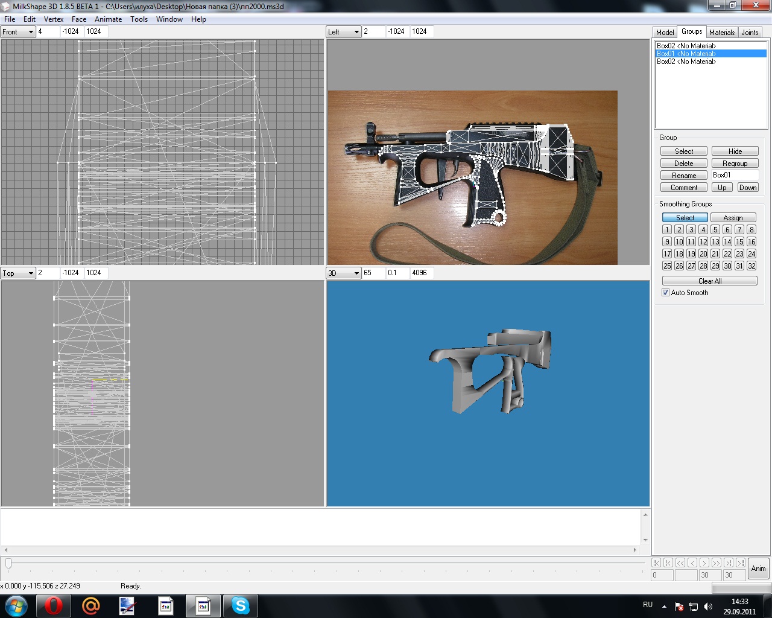Viewport: 772px width, 618px height.
Task: Select the first Box02 group in list
Action: (x=686, y=46)
